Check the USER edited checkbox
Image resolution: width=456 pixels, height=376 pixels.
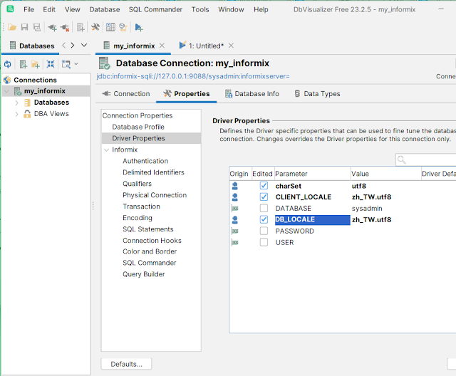(x=264, y=242)
